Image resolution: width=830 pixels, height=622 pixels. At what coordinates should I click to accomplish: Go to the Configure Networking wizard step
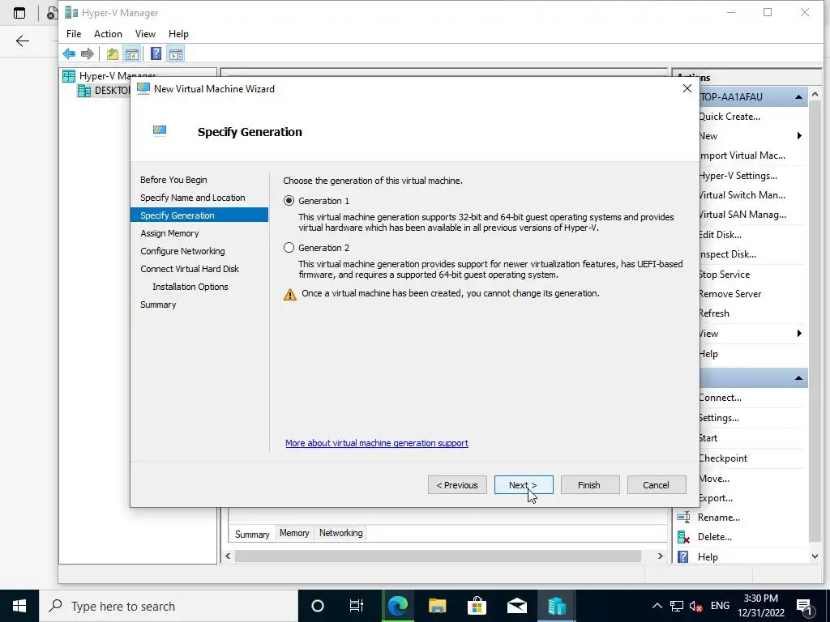pos(182,251)
